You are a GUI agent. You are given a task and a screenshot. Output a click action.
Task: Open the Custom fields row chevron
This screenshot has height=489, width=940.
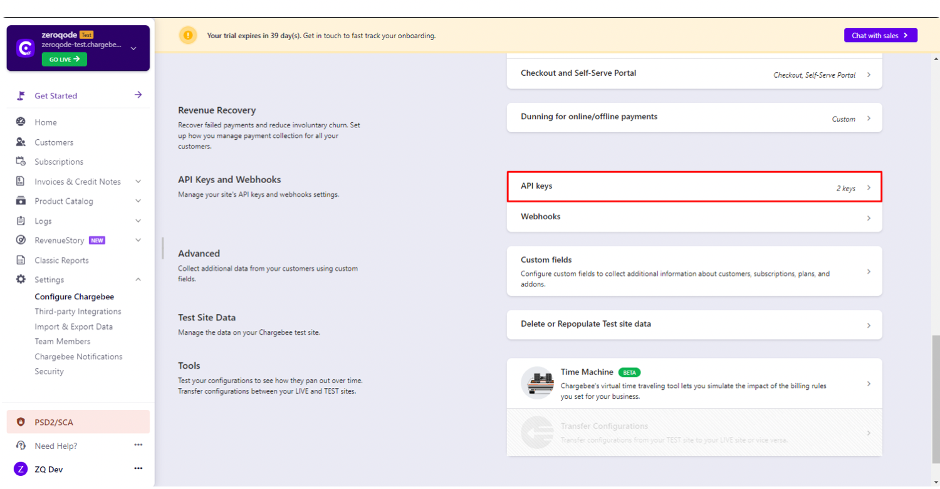(869, 271)
